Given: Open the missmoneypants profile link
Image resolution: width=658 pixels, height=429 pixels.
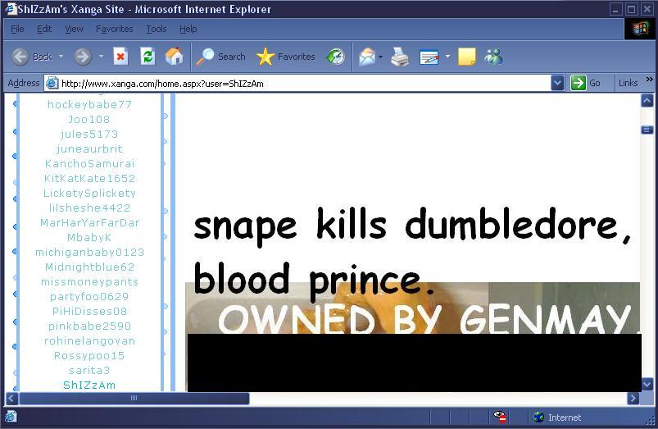Looking at the screenshot, I should click(x=89, y=281).
